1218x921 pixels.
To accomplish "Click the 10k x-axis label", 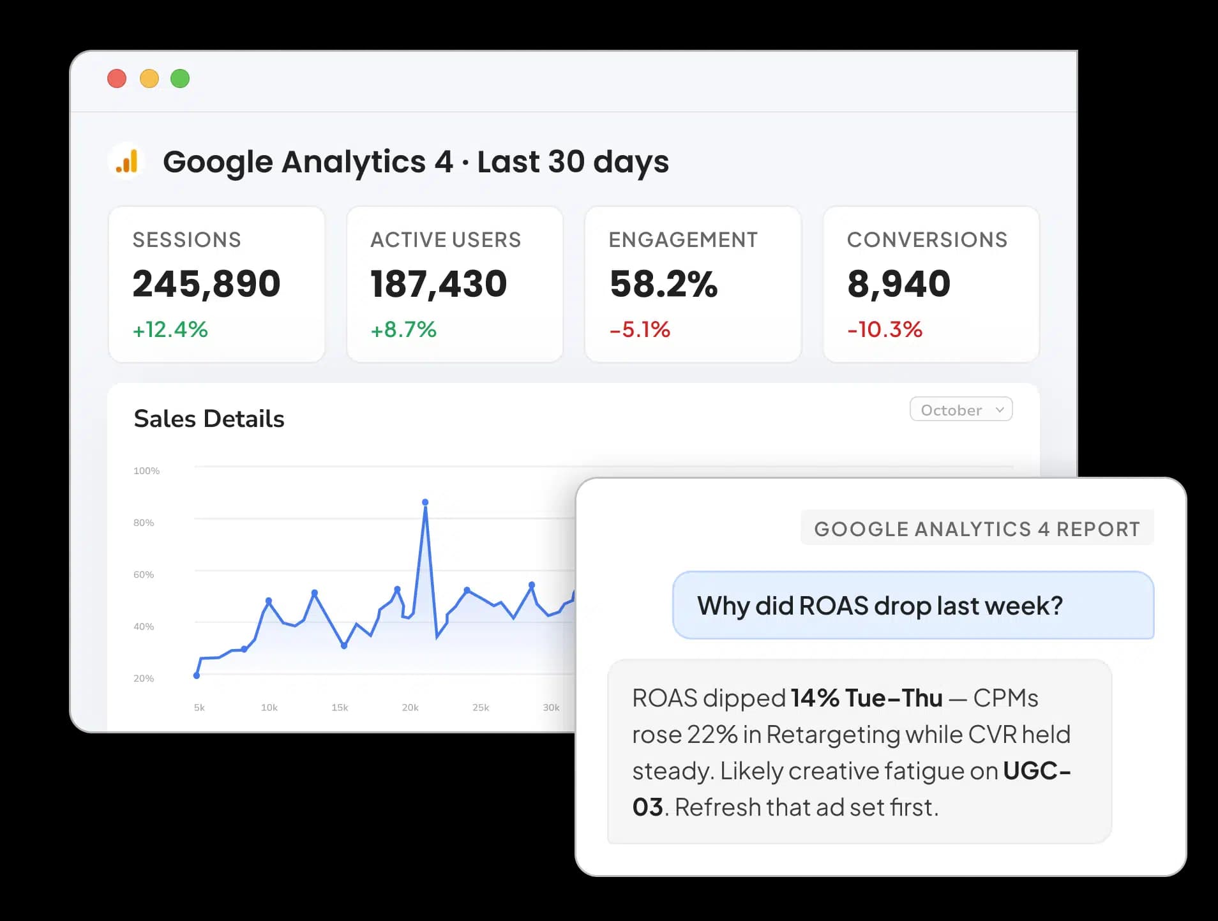I will point(269,707).
